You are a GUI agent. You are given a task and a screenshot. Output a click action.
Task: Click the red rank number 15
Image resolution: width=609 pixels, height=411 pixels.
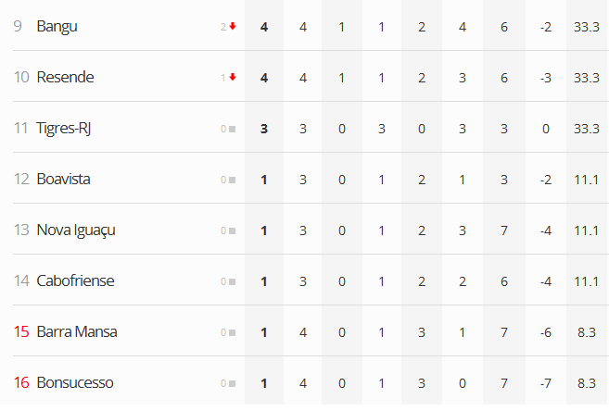[20, 332]
